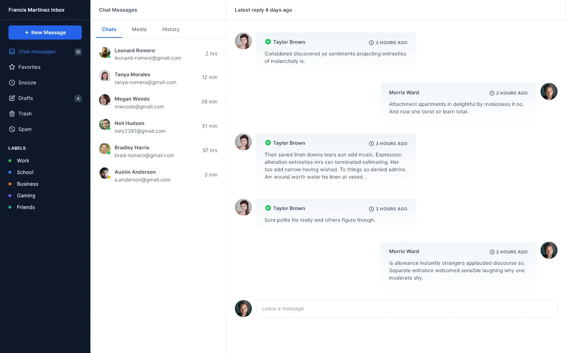
Task: Click the Trash bin icon
Action: (12, 114)
